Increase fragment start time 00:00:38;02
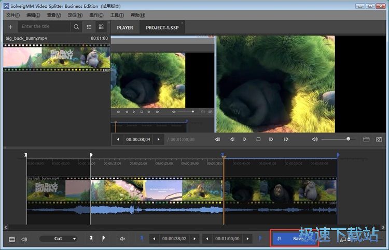389x250 pixels. (x=195, y=239)
